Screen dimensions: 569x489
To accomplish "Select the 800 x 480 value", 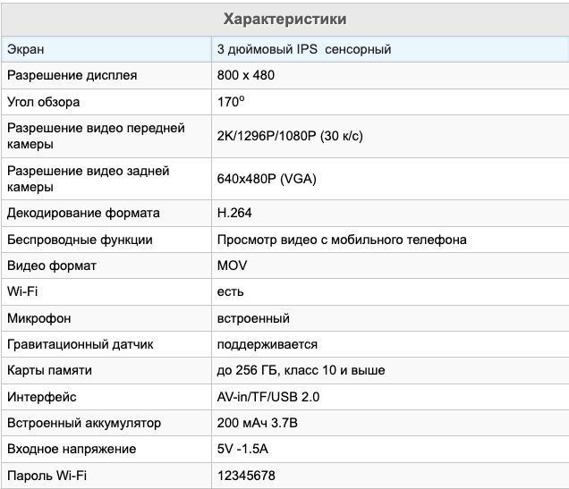I will [246, 75].
